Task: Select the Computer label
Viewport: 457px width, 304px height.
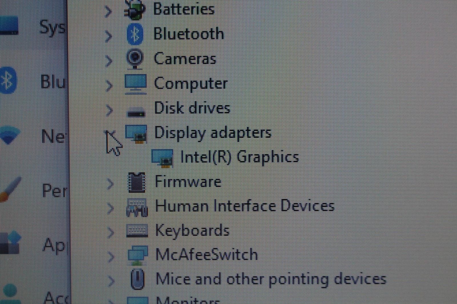Action: 191,84
